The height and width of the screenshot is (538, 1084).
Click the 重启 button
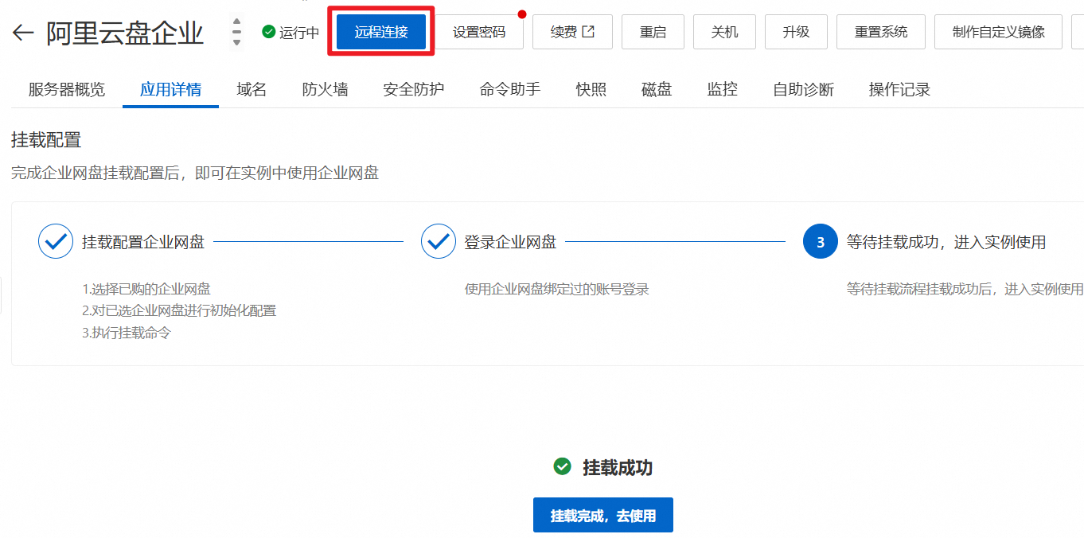(653, 32)
